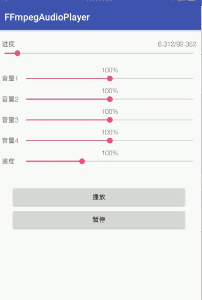Click the 音量4 volume slider handle
This screenshot has height=300, width=202.
pyautogui.click(x=110, y=141)
